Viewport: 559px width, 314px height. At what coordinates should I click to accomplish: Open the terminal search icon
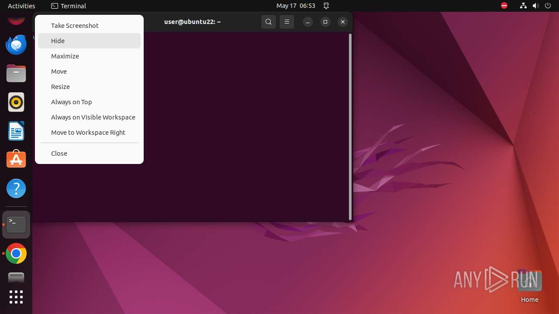269,22
